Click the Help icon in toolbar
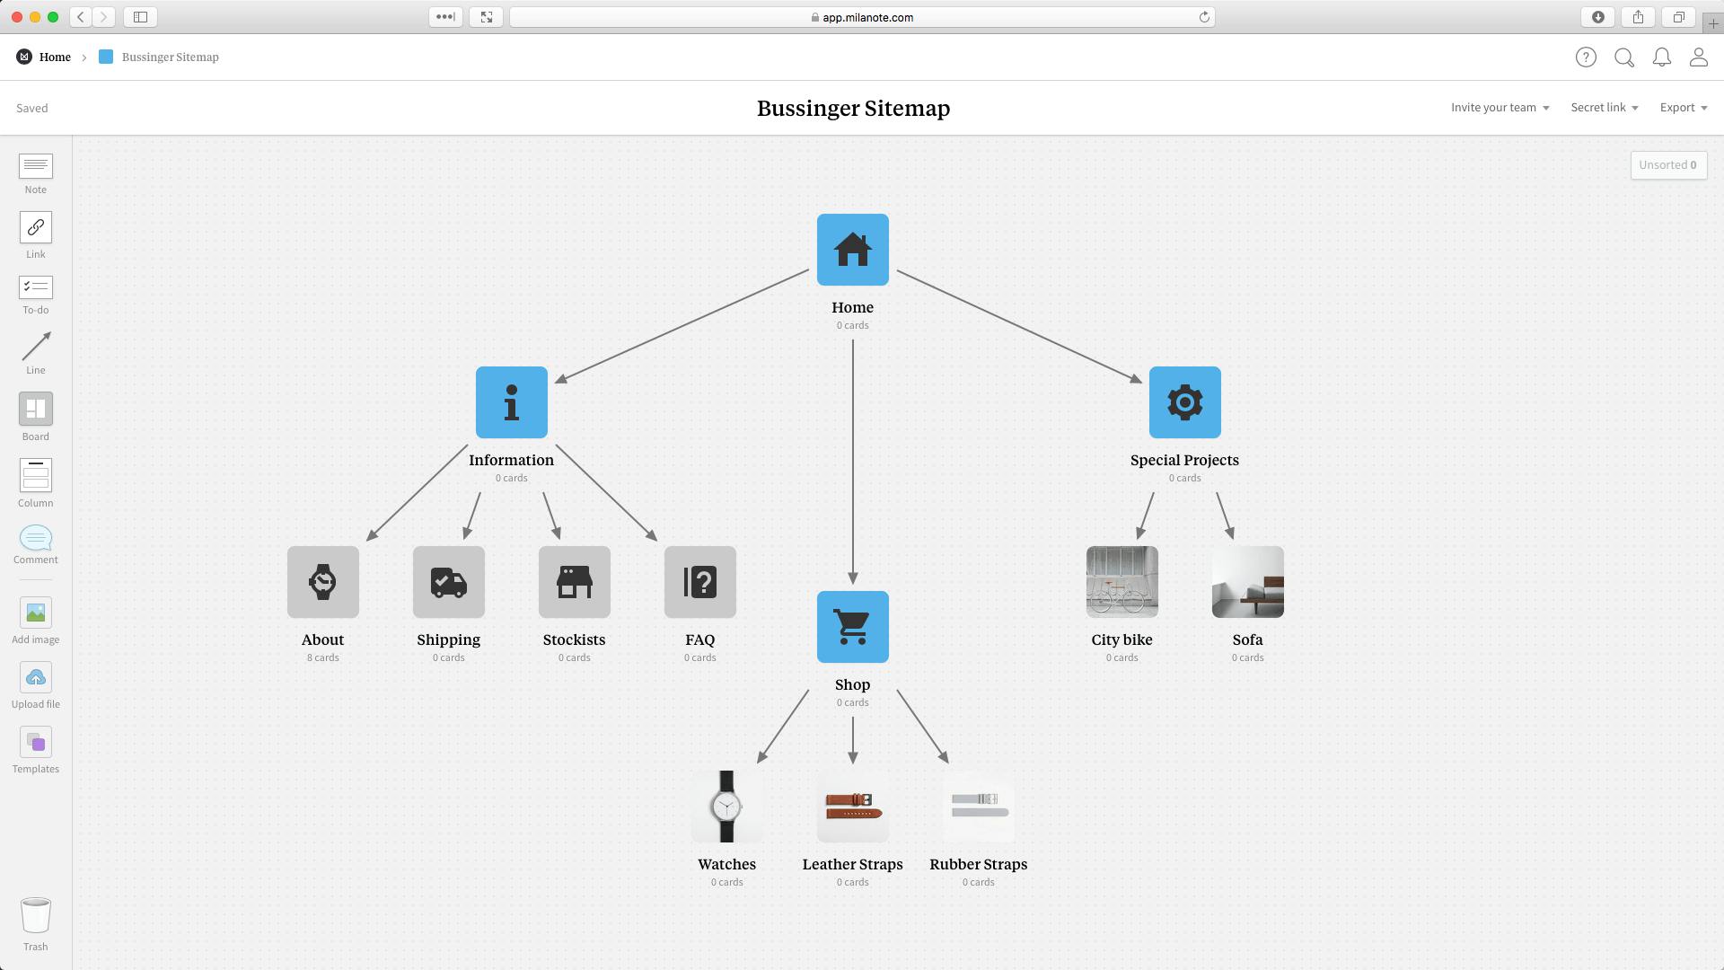1724x970 pixels. point(1586,57)
